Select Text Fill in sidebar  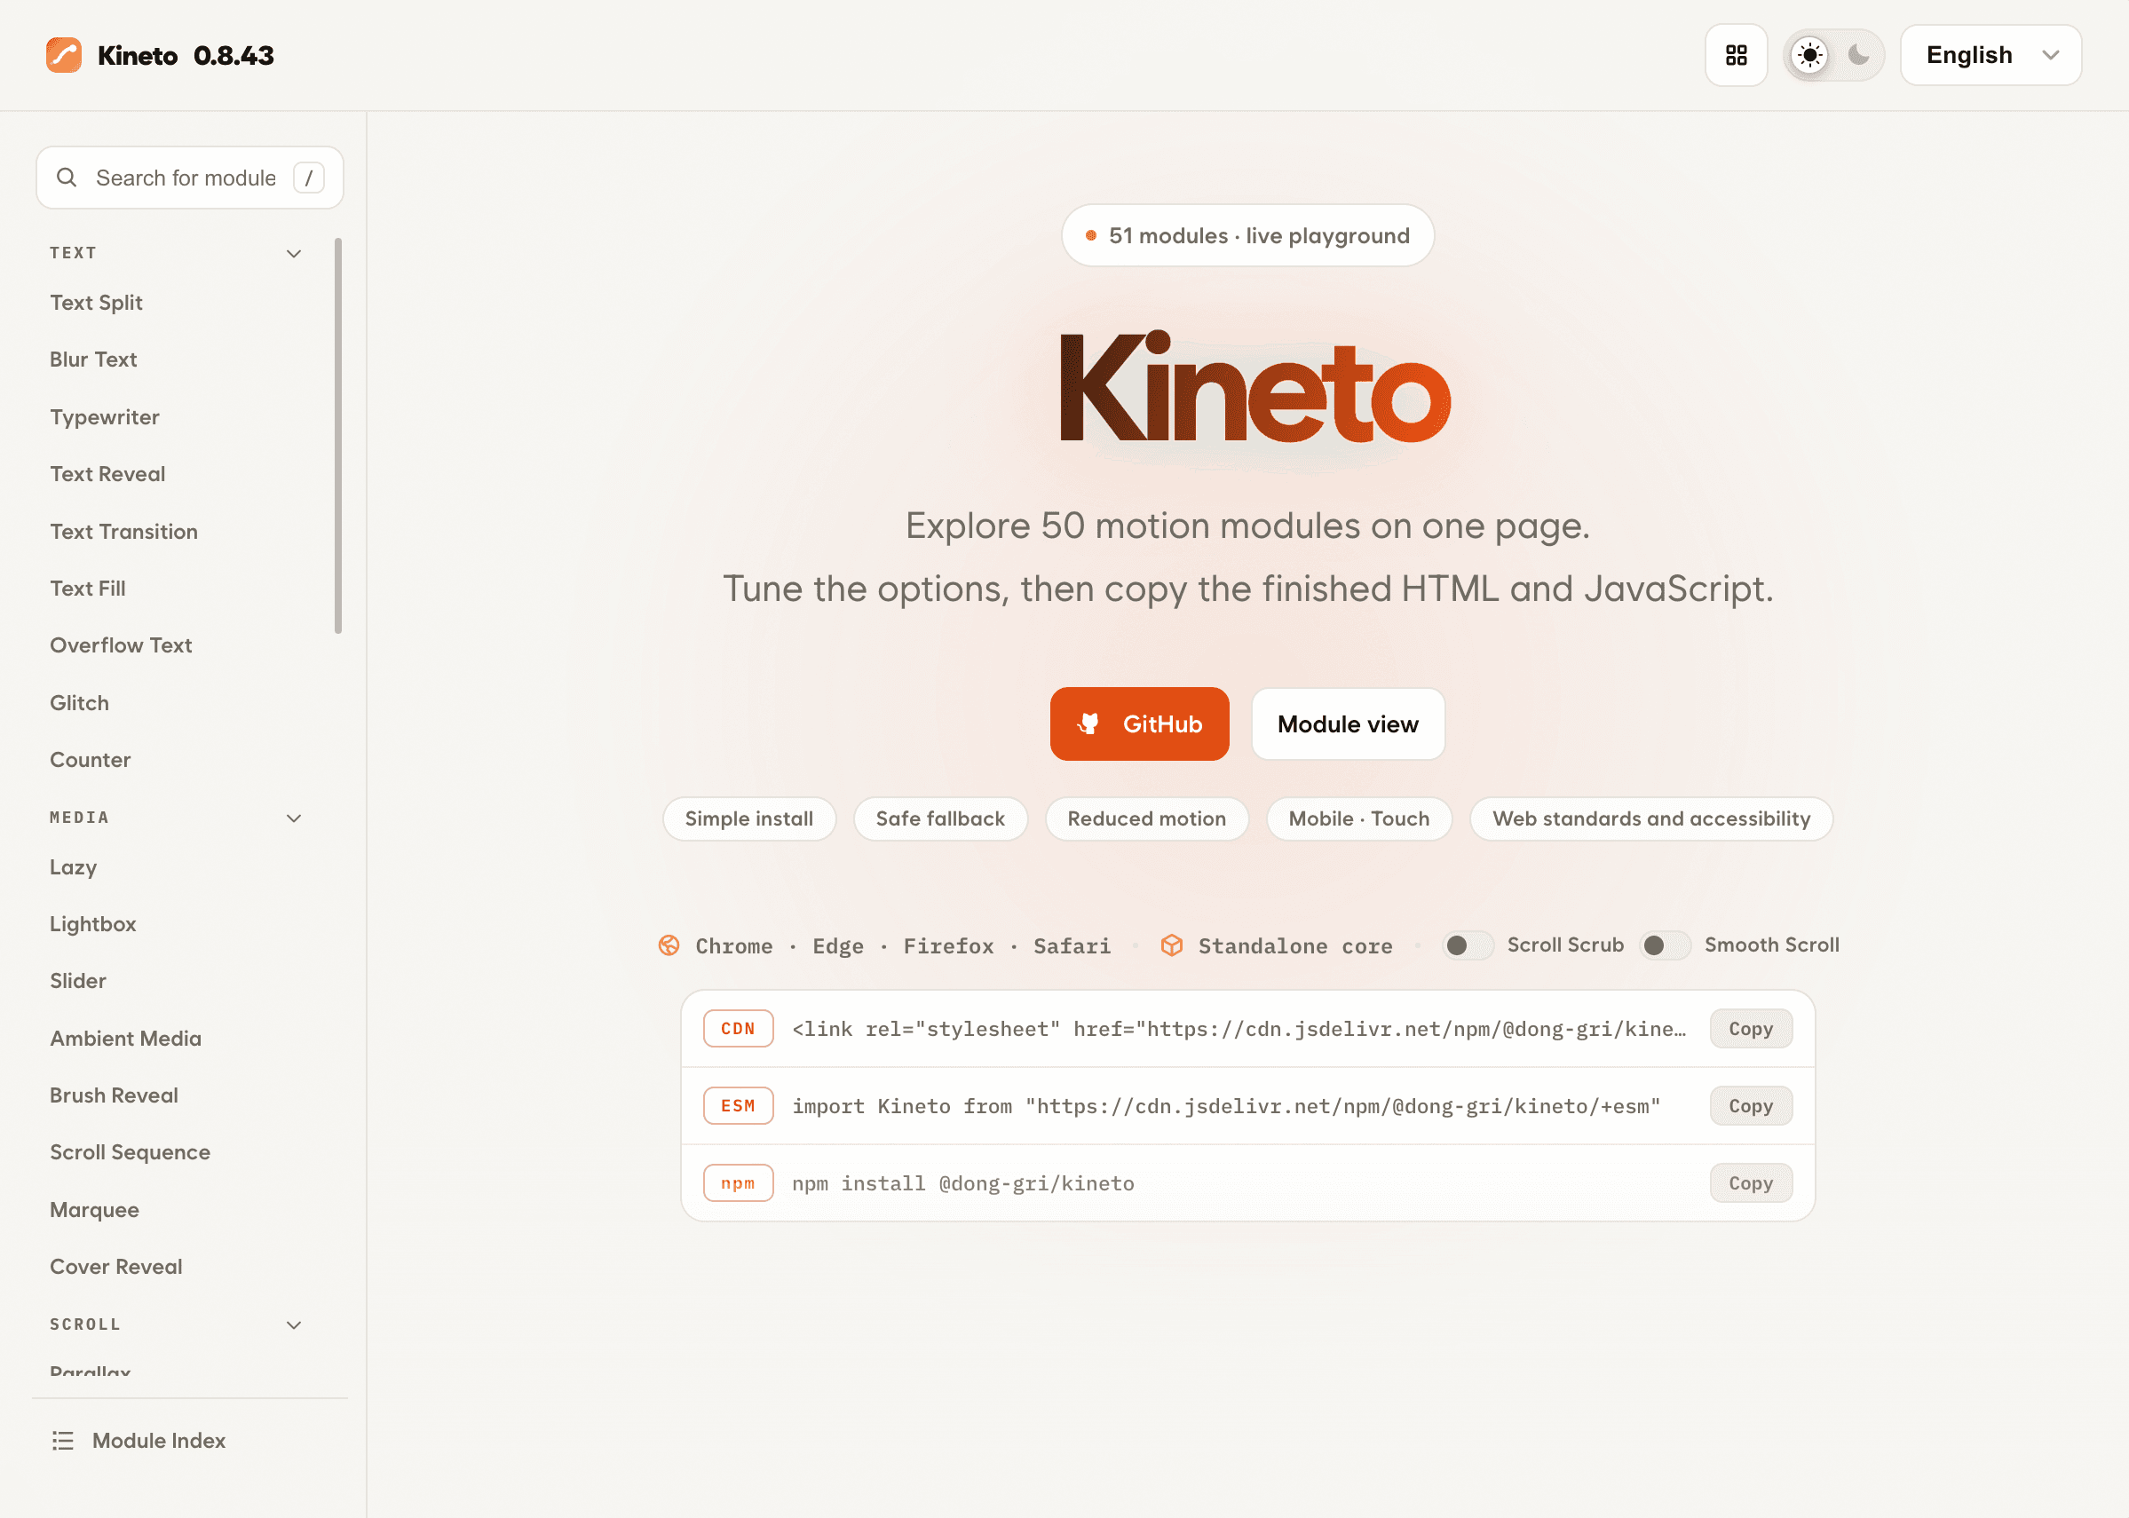[x=88, y=588]
